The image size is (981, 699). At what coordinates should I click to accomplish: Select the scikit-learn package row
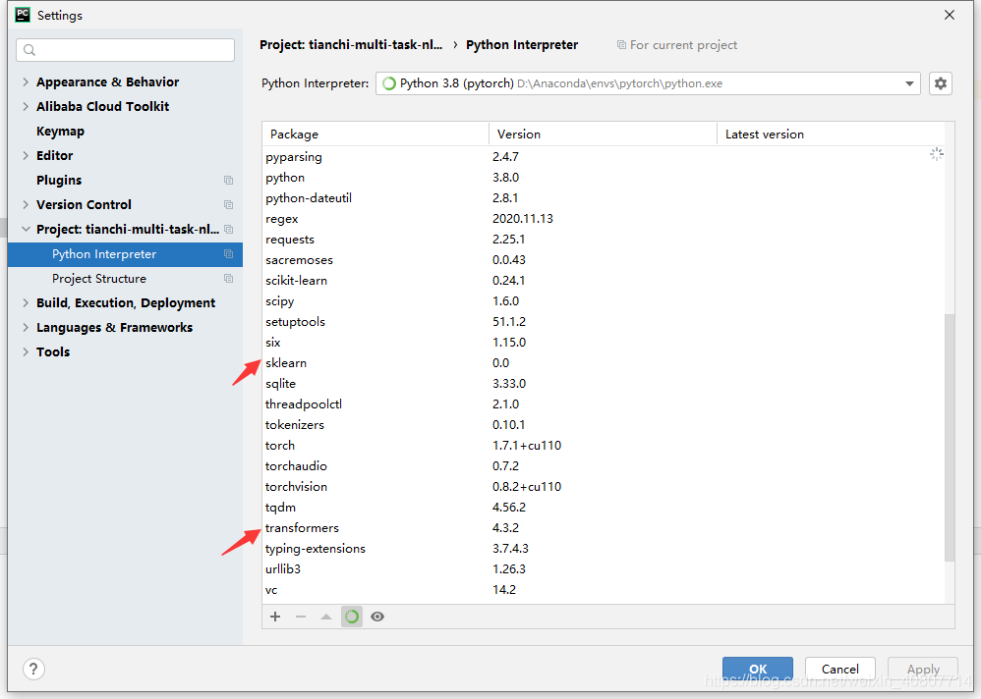coord(604,281)
